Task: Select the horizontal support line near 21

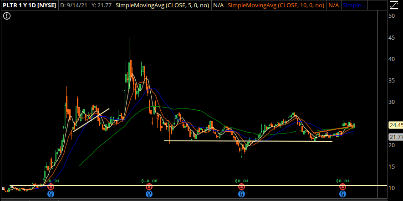Action: 248,141
